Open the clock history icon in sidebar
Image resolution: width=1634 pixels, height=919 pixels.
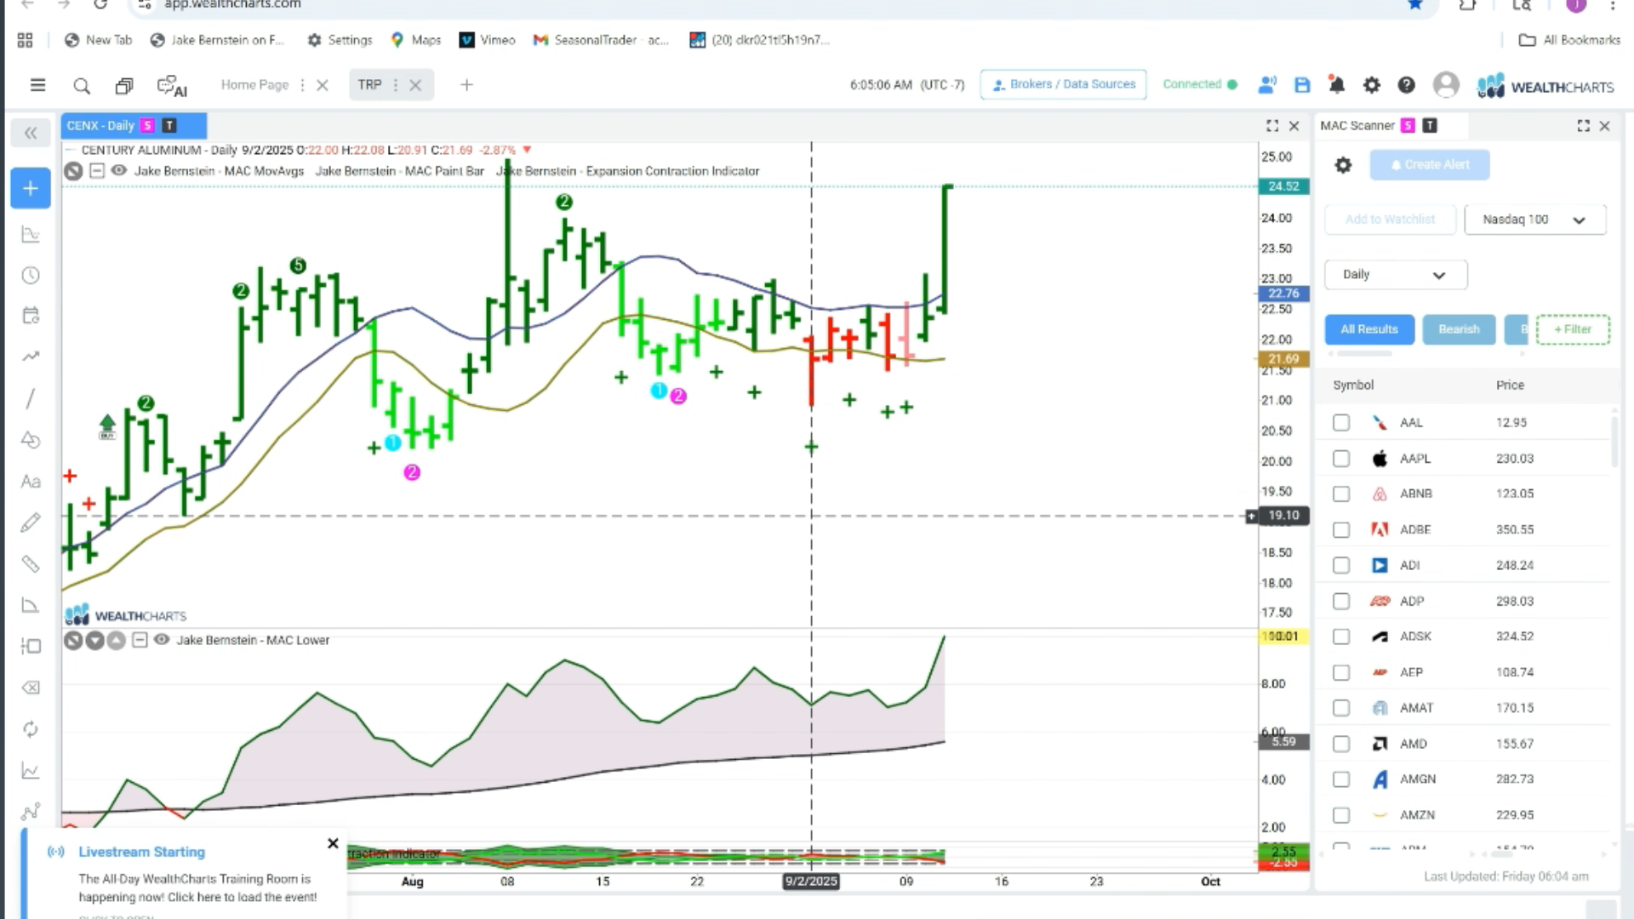pyautogui.click(x=31, y=275)
